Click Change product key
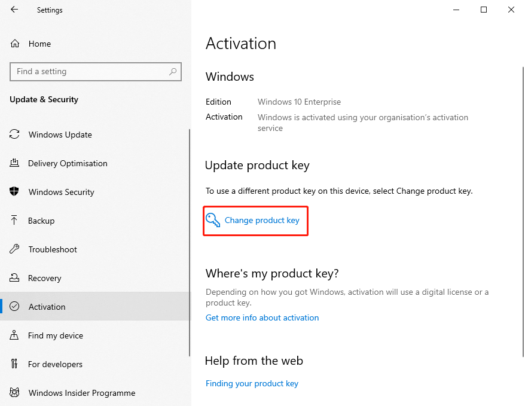 pyautogui.click(x=262, y=220)
